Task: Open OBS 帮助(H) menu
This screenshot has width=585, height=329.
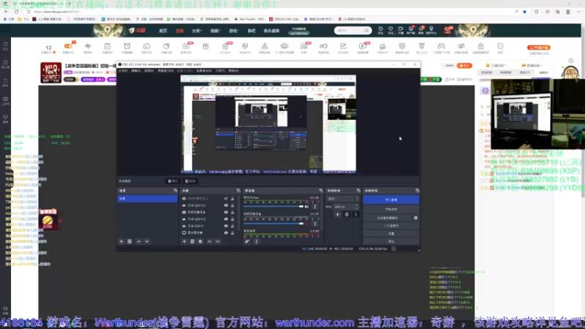Action: [233, 70]
